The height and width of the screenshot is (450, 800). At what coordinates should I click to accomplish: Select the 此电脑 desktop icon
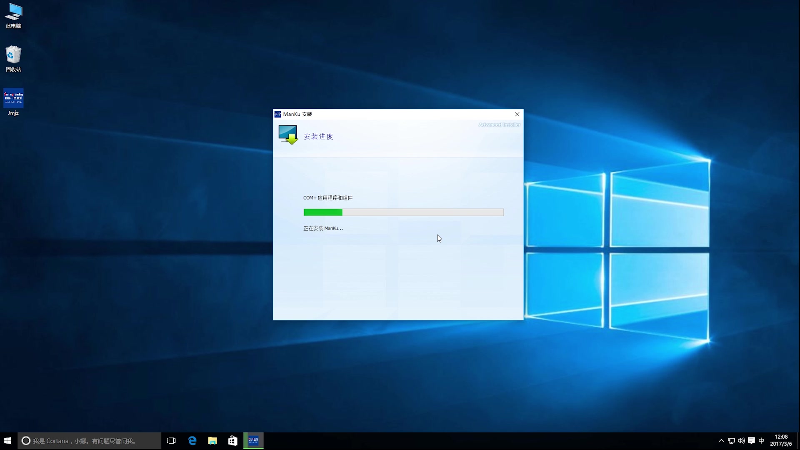13,15
